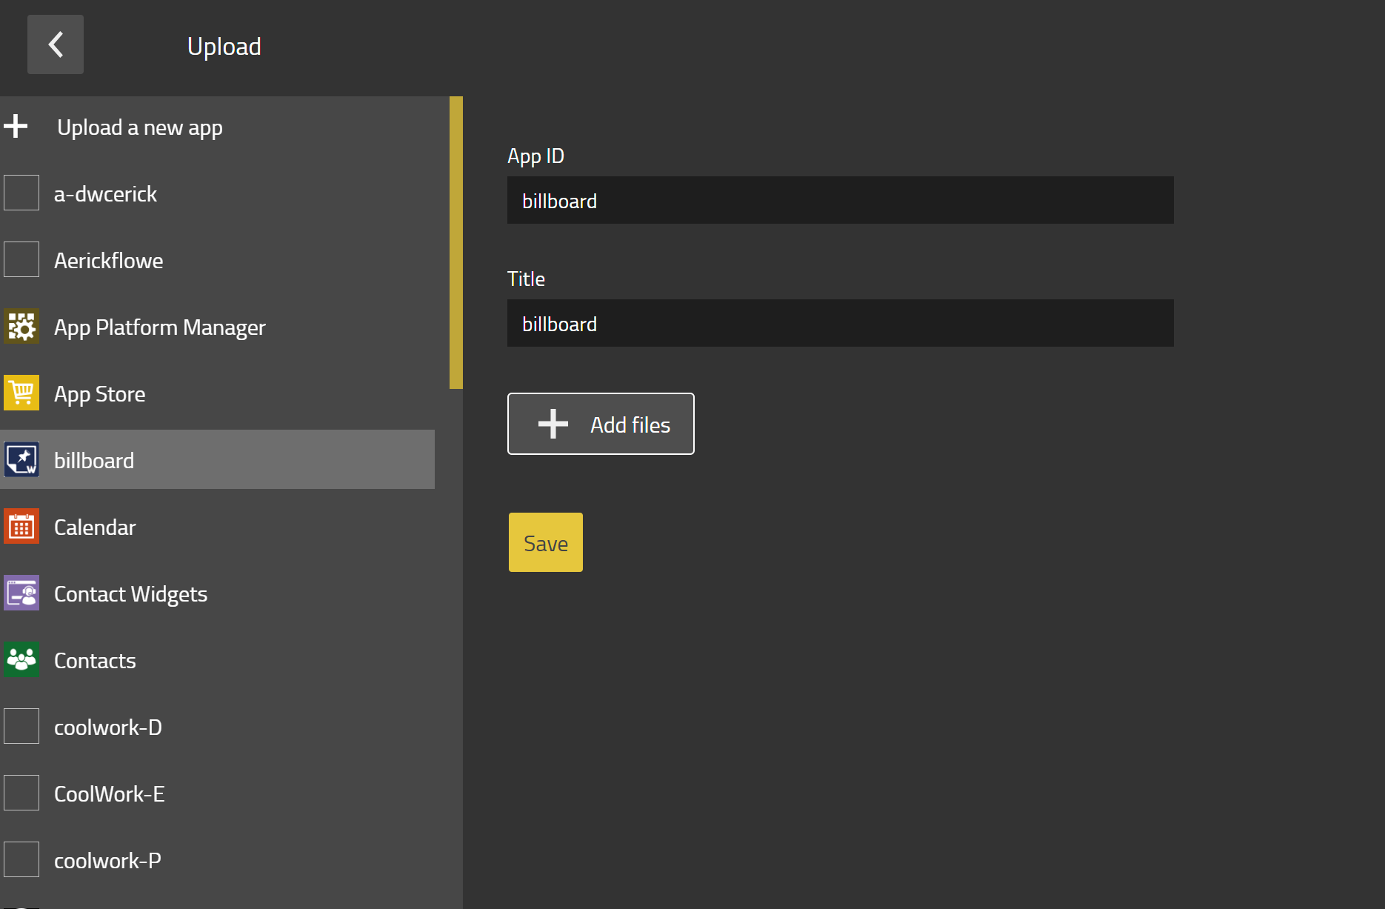
Task: Click the empty icon box for coolwork-D
Action: pyautogui.click(x=21, y=726)
